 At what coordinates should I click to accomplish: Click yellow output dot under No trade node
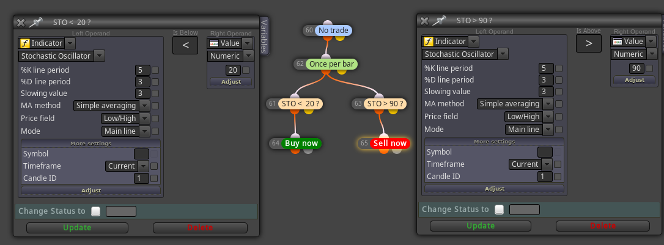[340, 37]
